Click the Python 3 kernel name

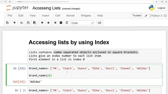pos(157,16)
